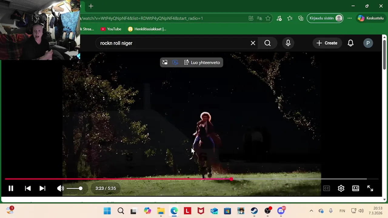The image size is (388, 218).
Task: Open Outlook from the taskbar
Action: [214, 211]
